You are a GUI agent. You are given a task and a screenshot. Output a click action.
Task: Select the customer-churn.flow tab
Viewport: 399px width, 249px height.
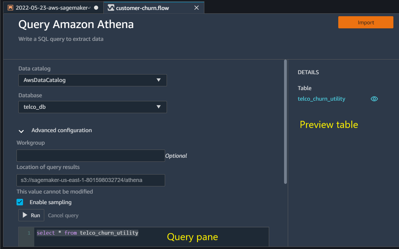[x=154, y=8]
